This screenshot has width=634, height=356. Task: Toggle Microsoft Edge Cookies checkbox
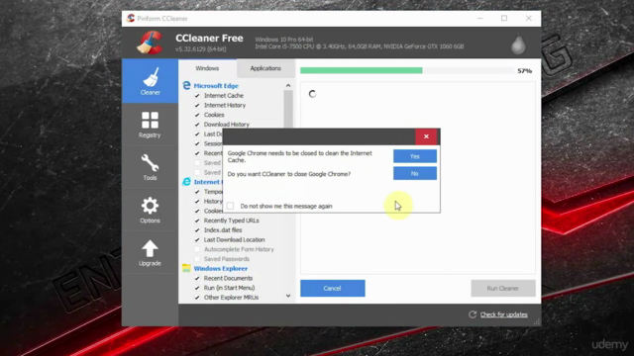(197, 115)
